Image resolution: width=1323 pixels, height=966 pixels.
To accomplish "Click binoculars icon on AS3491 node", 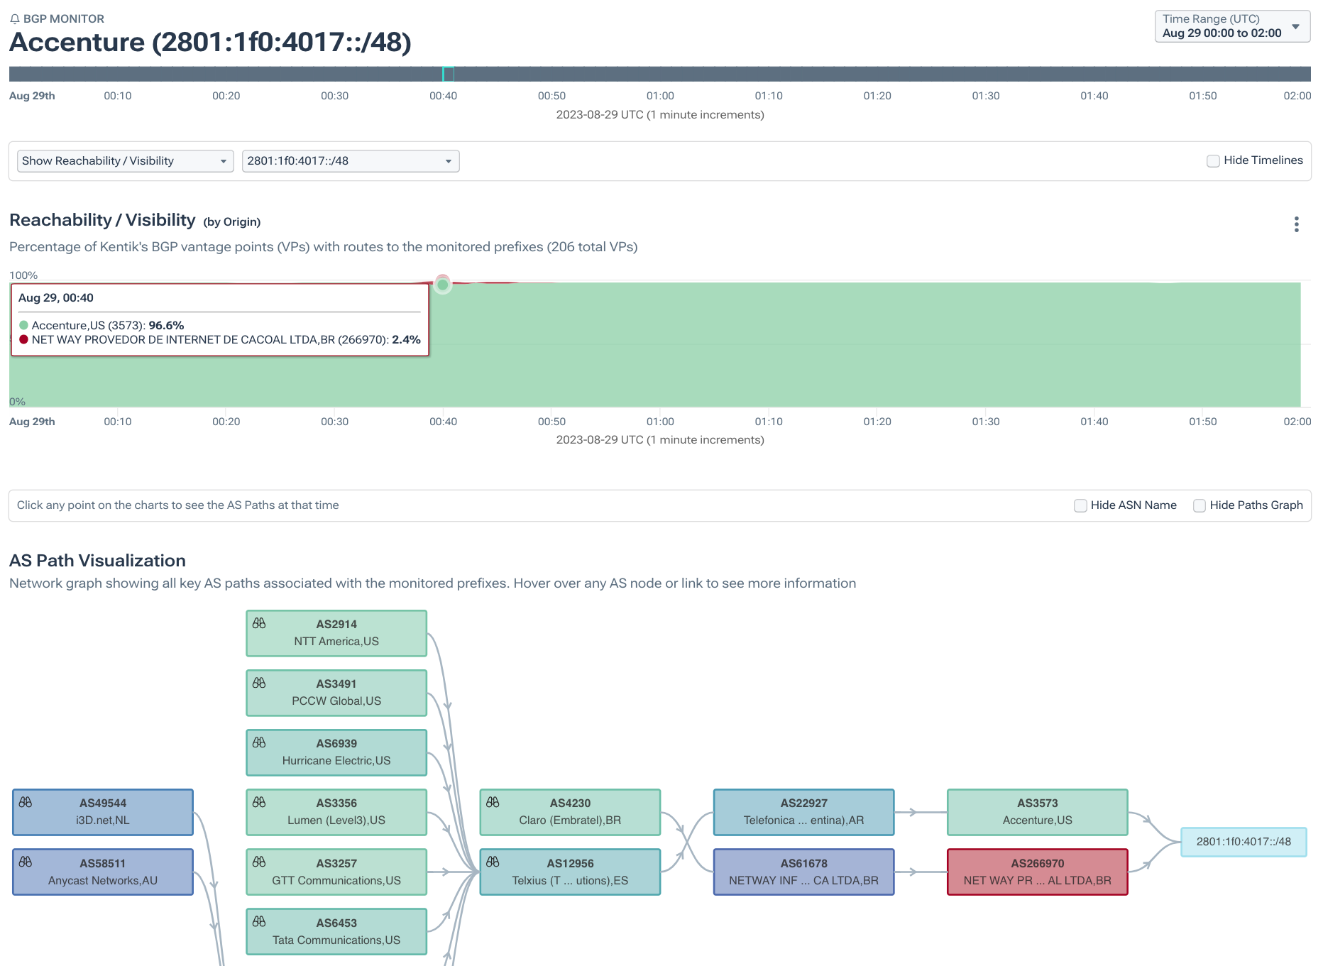I will pyautogui.click(x=259, y=683).
